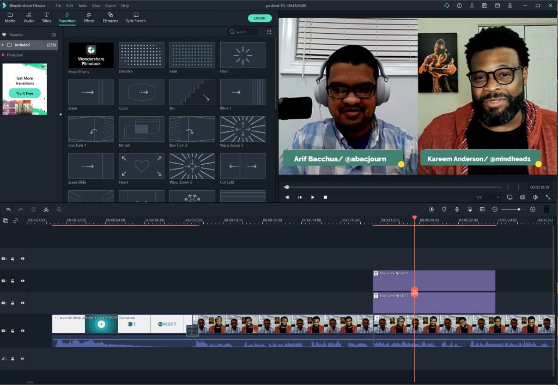Click the transitions Search field
The image size is (558, 385).
(x=242, y=32)
